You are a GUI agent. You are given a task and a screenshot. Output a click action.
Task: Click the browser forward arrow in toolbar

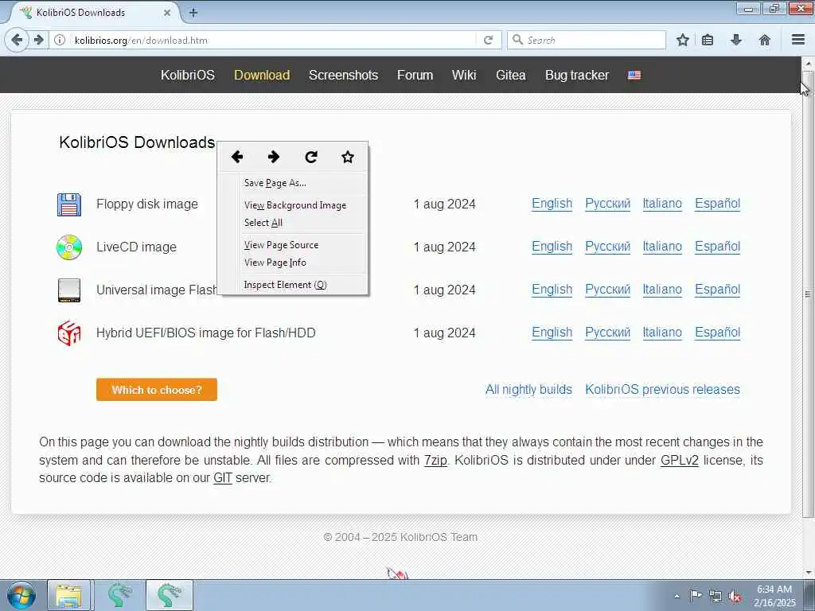point(38,40)
